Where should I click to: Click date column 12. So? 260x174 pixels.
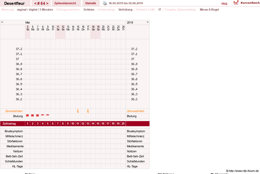[63, 28]
